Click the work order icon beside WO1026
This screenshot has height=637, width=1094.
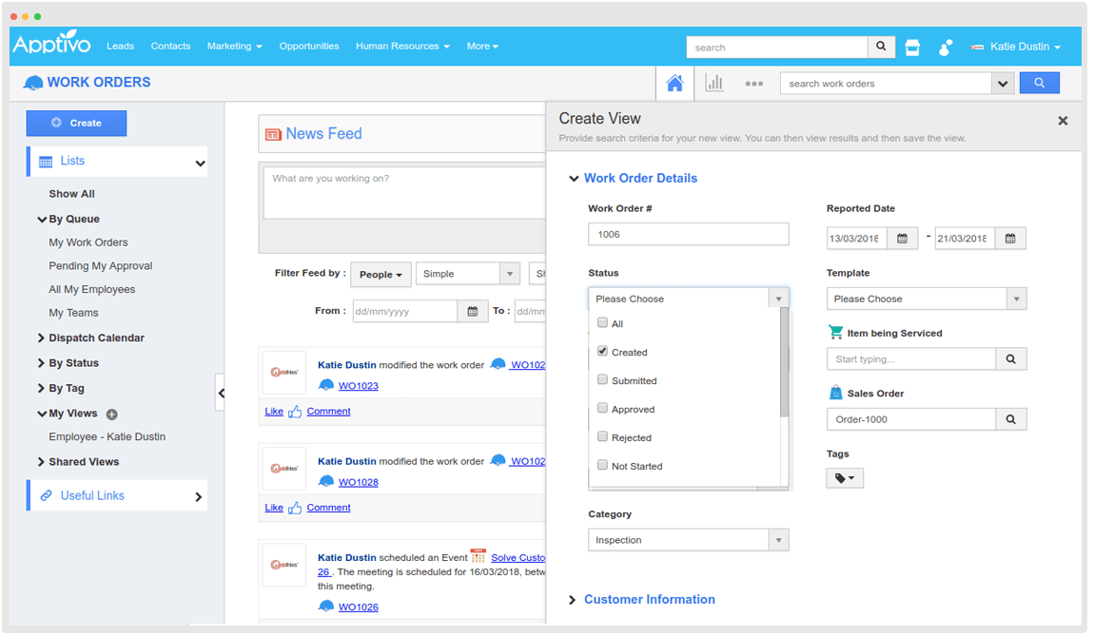(x=327, y=608)
